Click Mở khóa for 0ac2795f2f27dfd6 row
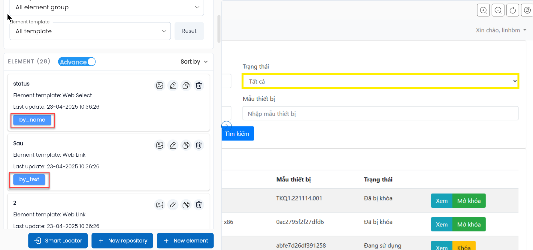Viewport: 533px width, 250px height. point(469,224)
